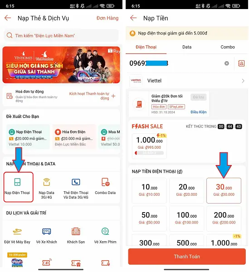This screenshot has height=272, width=249.
Task: Select the 30.000 top-up amount
Action: point(224,190)
